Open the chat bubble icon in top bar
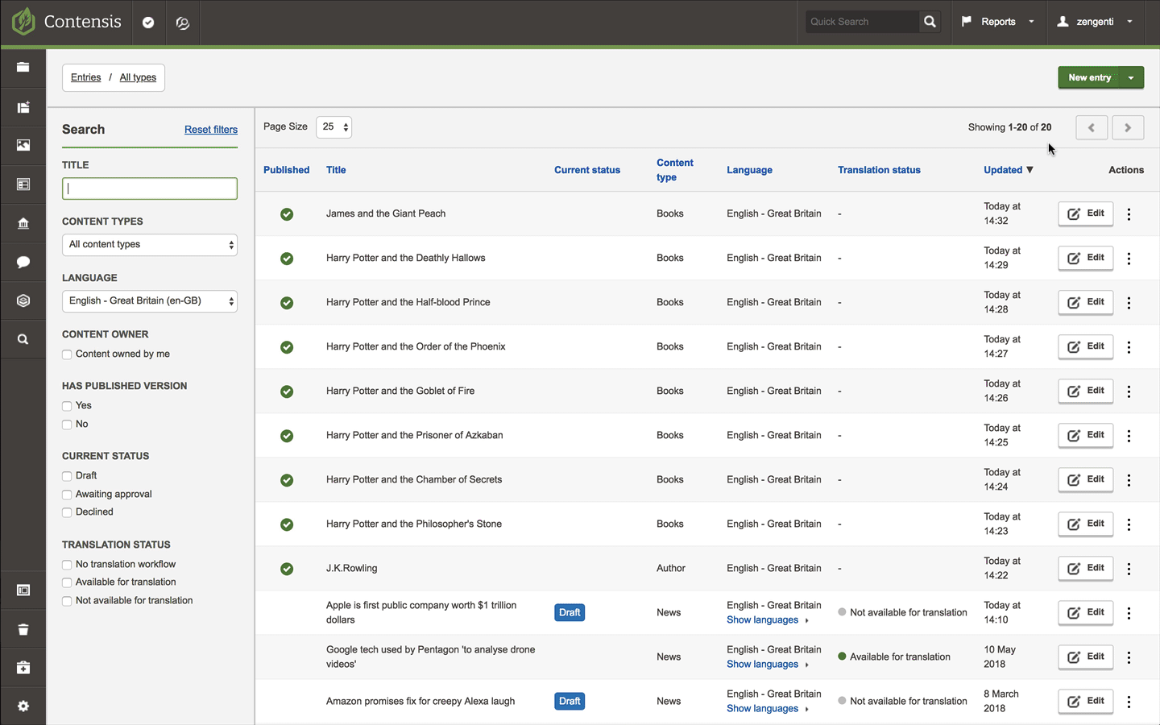This screenshot has width=1160, height=725. 183,23
